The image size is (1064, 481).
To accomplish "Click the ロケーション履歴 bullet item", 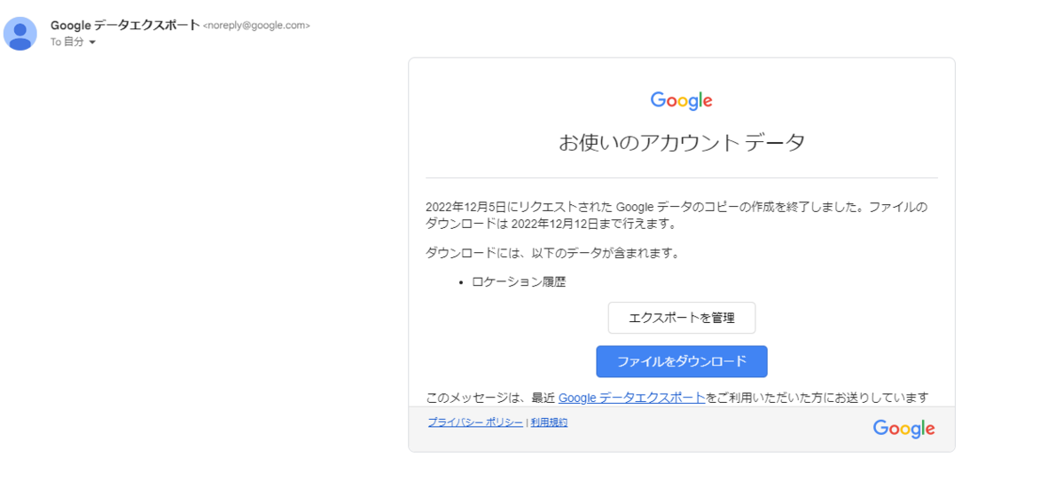I will pos(519,281).
